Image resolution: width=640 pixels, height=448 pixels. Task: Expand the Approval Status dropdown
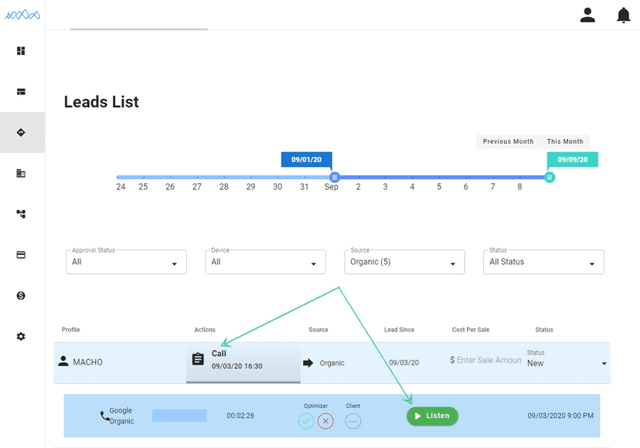pyautogui.click(x=126, y=262)
